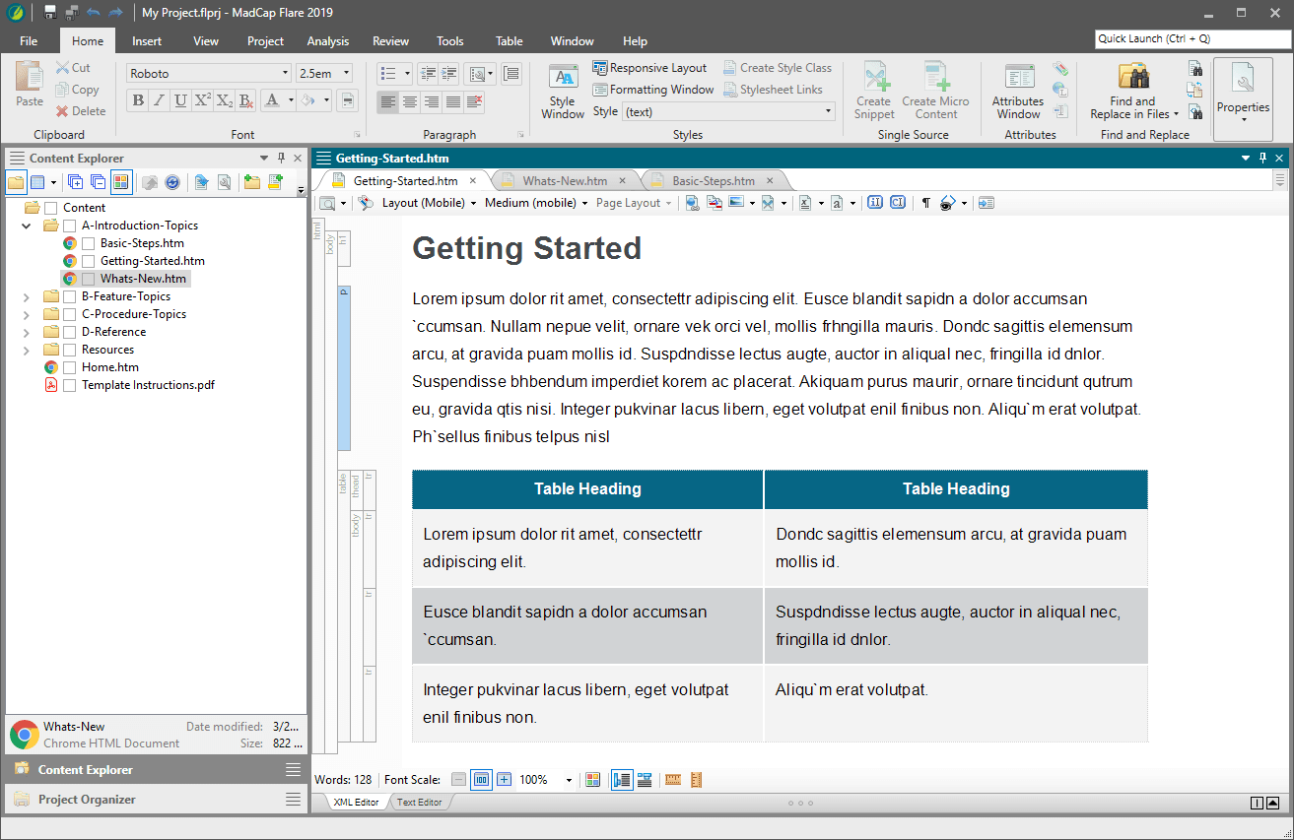Check the Getting-Started.htm checkbox
The height and width of the screenshot is (840, 1294).
coord(89,261)
